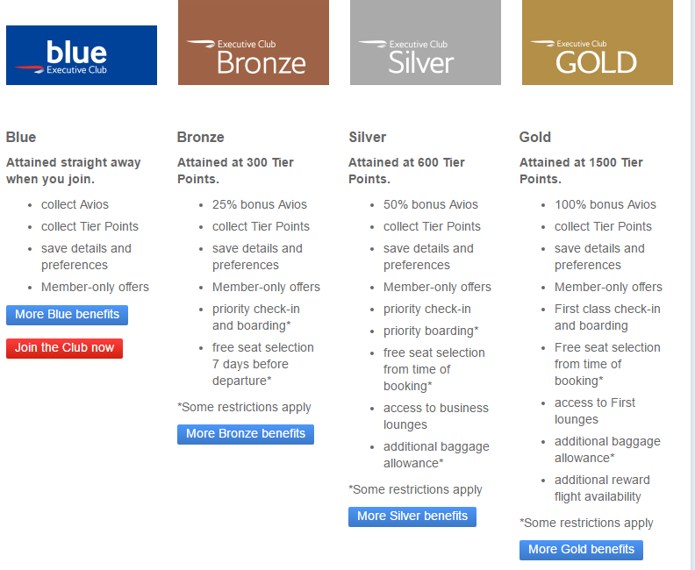Click the Executive Club Gold card image

coord(598,43)
